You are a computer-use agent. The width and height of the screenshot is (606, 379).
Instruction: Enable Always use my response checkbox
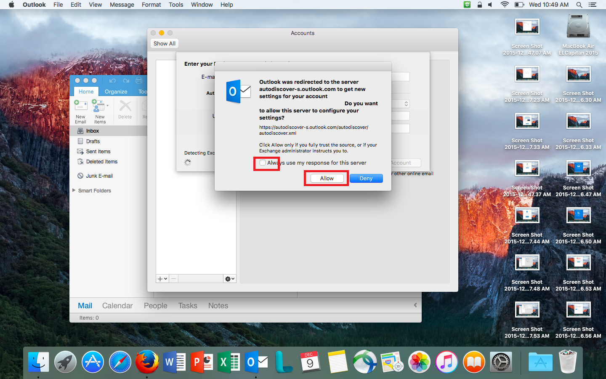click(x=263, y=163)
